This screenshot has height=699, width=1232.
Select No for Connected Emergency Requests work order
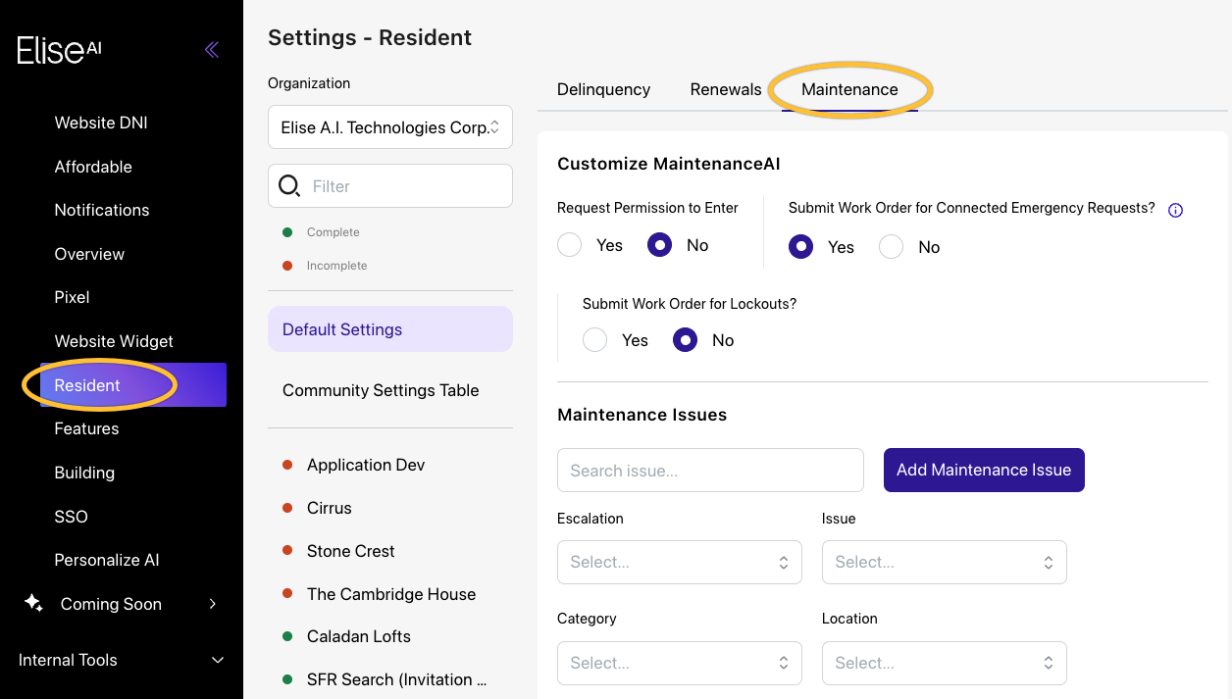(x=892, y=247)
